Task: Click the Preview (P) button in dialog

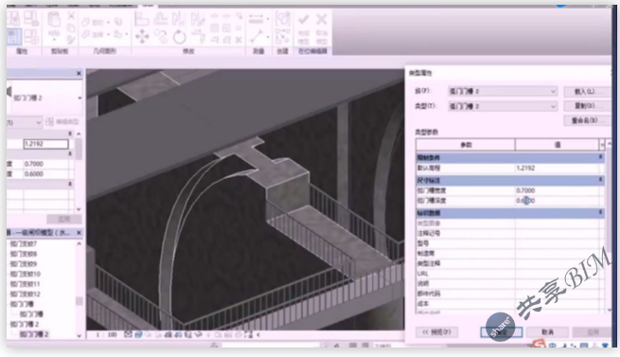Action: (x=437, y=332)
